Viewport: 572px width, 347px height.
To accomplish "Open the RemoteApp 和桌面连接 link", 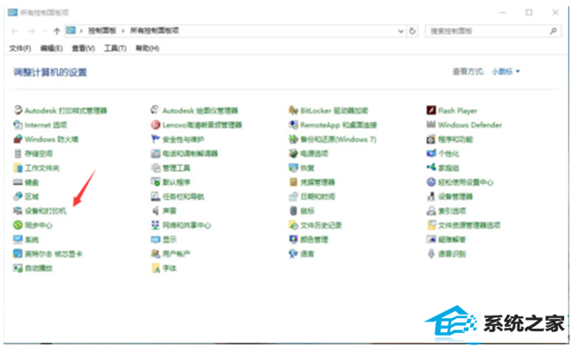I will [x=338, y=125].
